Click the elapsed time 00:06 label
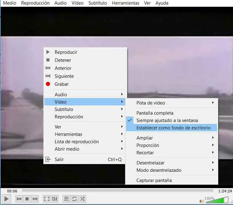The width and height of the screenshot is (233, 205). point(12,191)
